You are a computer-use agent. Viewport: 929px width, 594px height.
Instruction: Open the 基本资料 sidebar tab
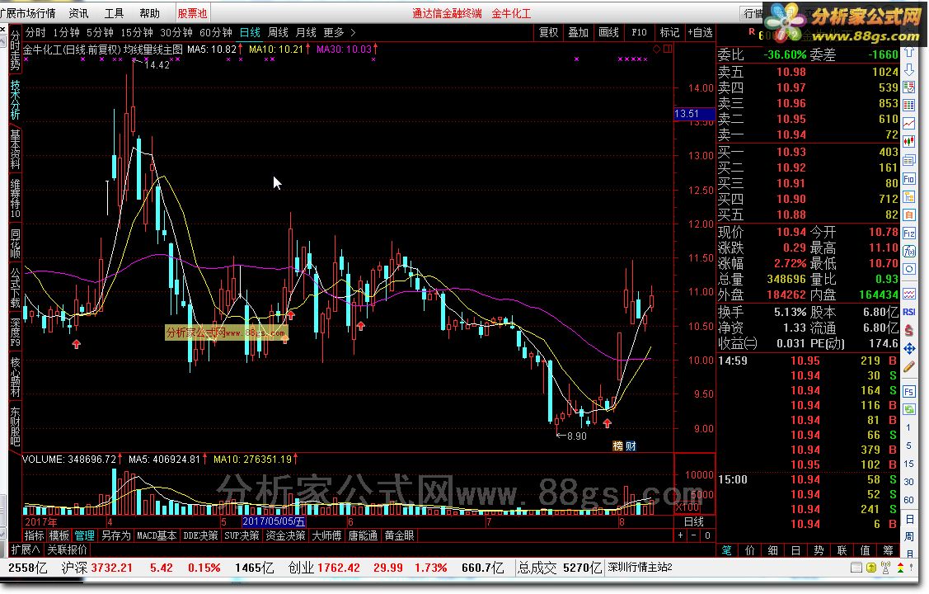[15, 148]
